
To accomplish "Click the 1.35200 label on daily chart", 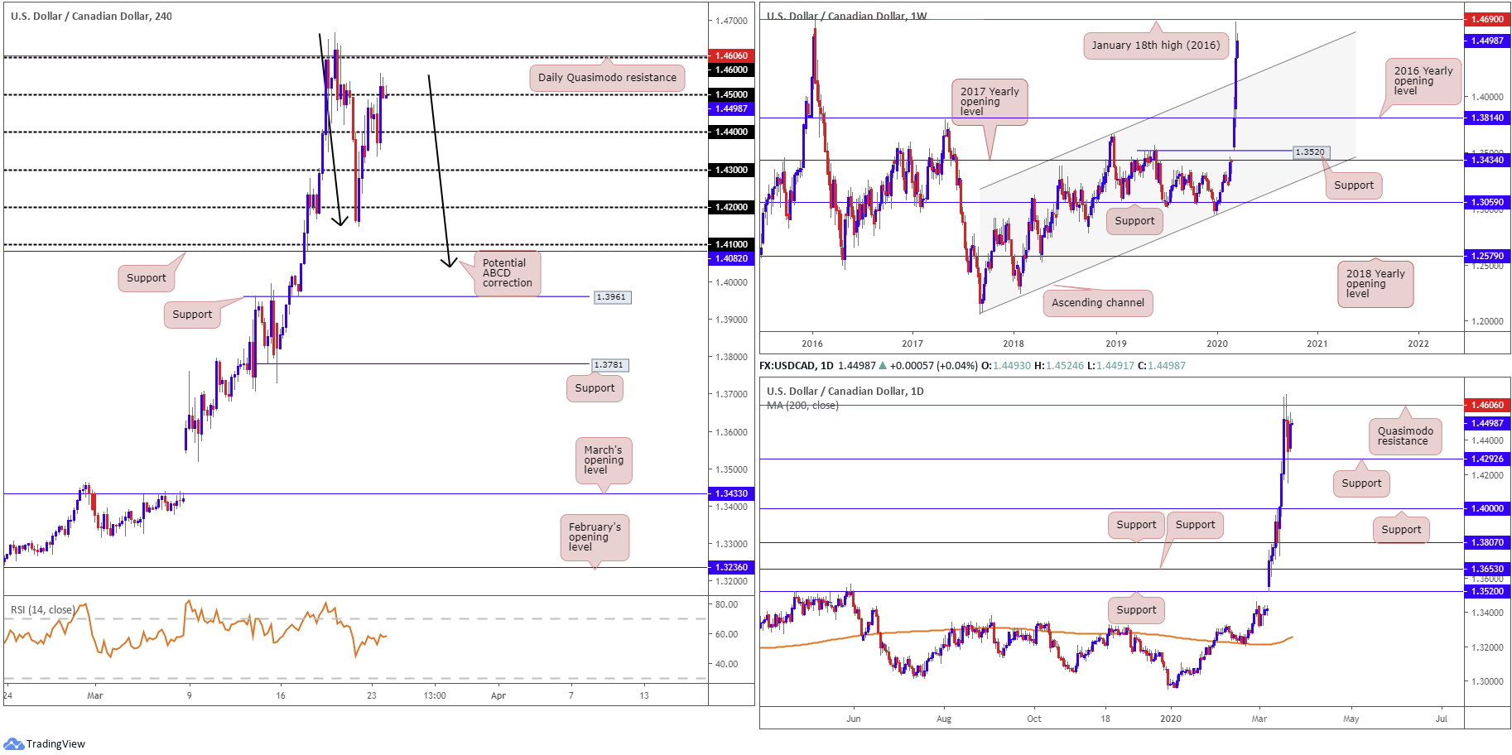I will (1487, 591).
